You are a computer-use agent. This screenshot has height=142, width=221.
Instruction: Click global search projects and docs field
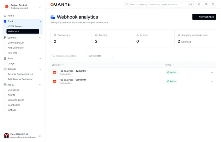pyautogui.click(x=159, y=4)
